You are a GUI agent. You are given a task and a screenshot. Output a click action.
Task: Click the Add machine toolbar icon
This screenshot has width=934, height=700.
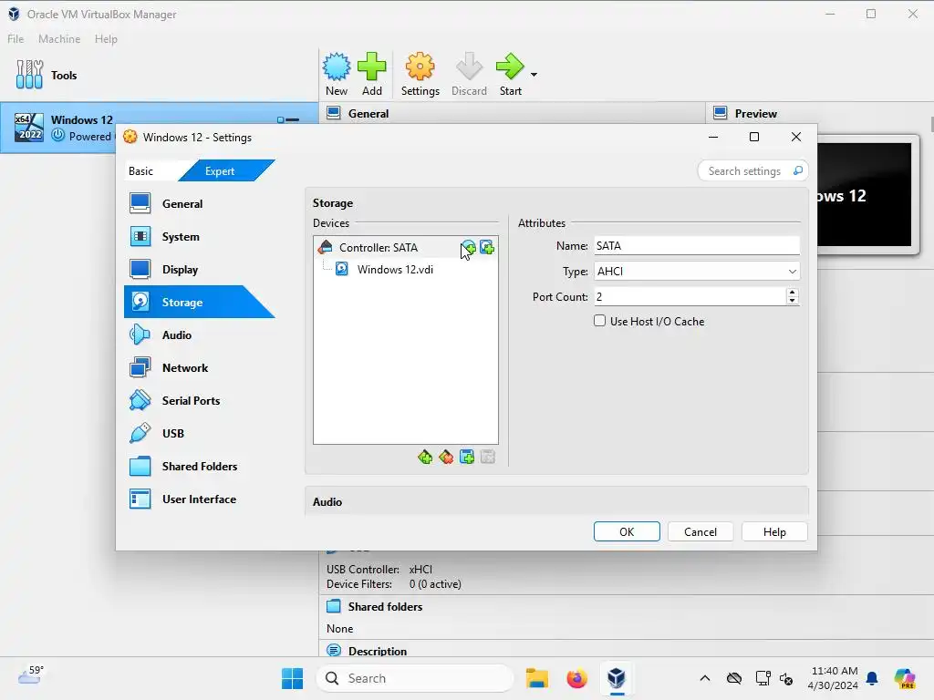pos(372,75)
